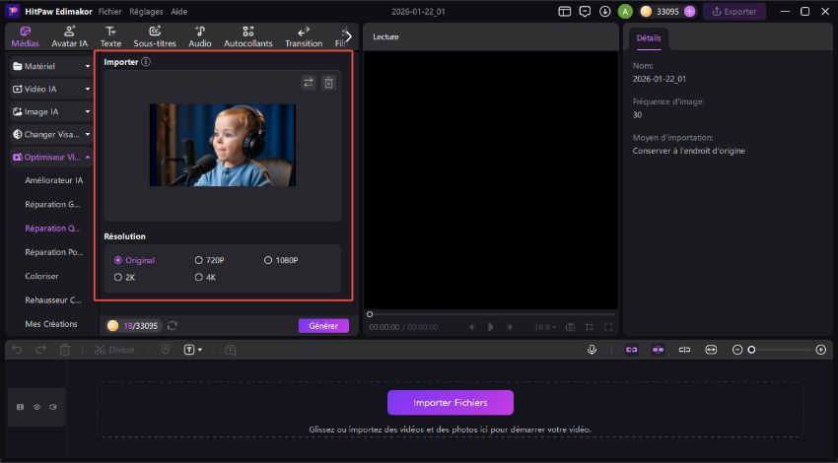Viewport: 838px width, 463px height.
Task: Show more toolbar tabs with arrow
Action: pyautogui.click(x=348, y=36)
